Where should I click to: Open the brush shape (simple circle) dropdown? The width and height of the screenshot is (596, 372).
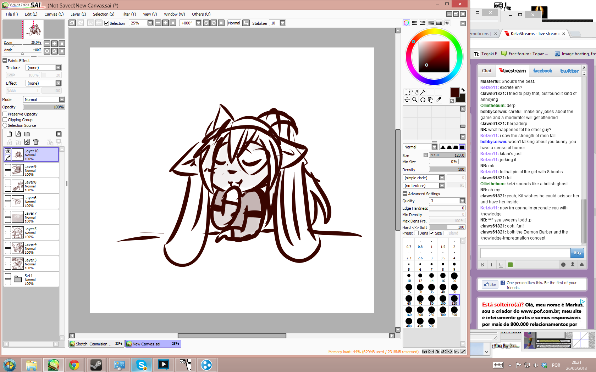pos(424,178)
